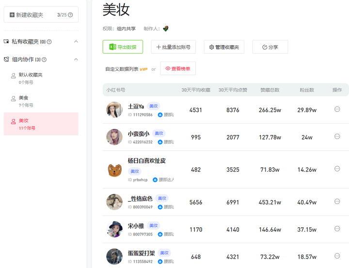
Task: Click 查看榜单 button
Action: [x=178, y=69]
